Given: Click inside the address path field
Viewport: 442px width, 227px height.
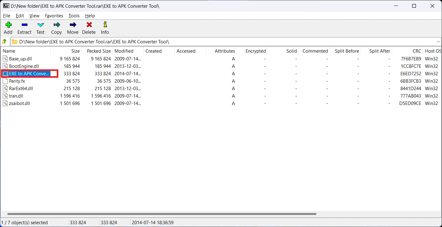Looking at the screenshot, I should coord(124,41).
